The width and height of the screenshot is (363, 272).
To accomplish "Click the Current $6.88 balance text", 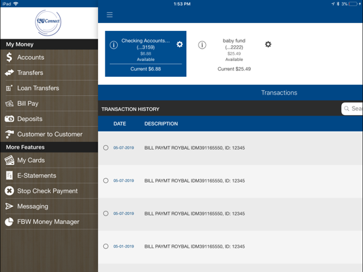I will [145, 69].
